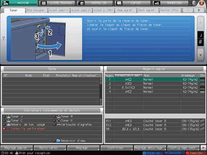Click the Réservoir d'eau water icon
This screenshot has height=155, width=207.
[x=58, y=141]
